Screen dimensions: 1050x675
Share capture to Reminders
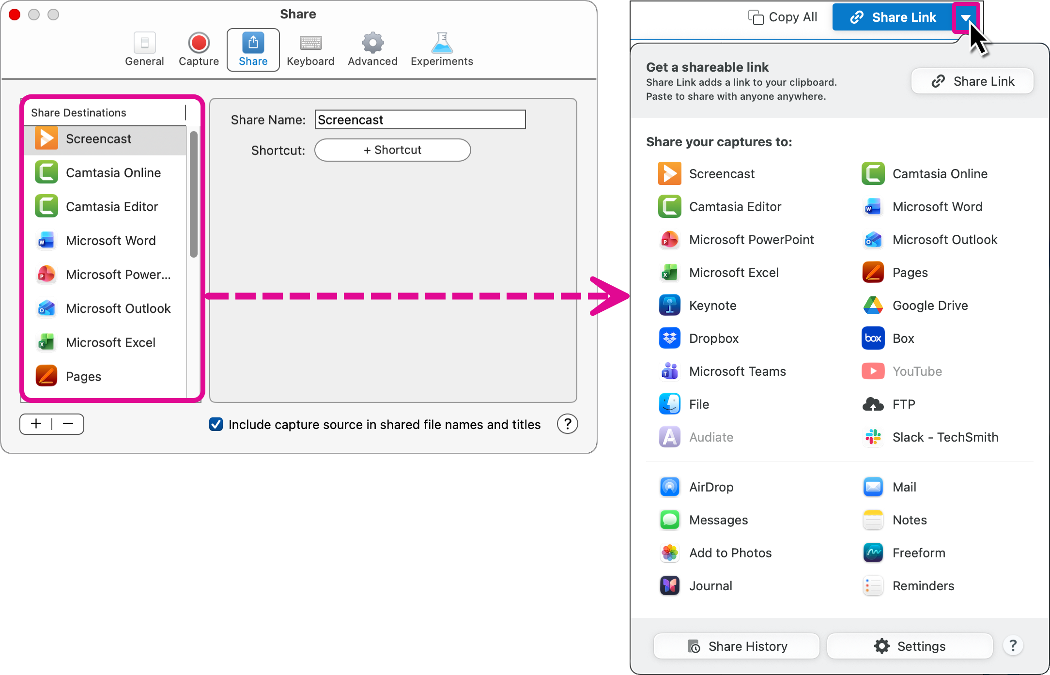908,586
